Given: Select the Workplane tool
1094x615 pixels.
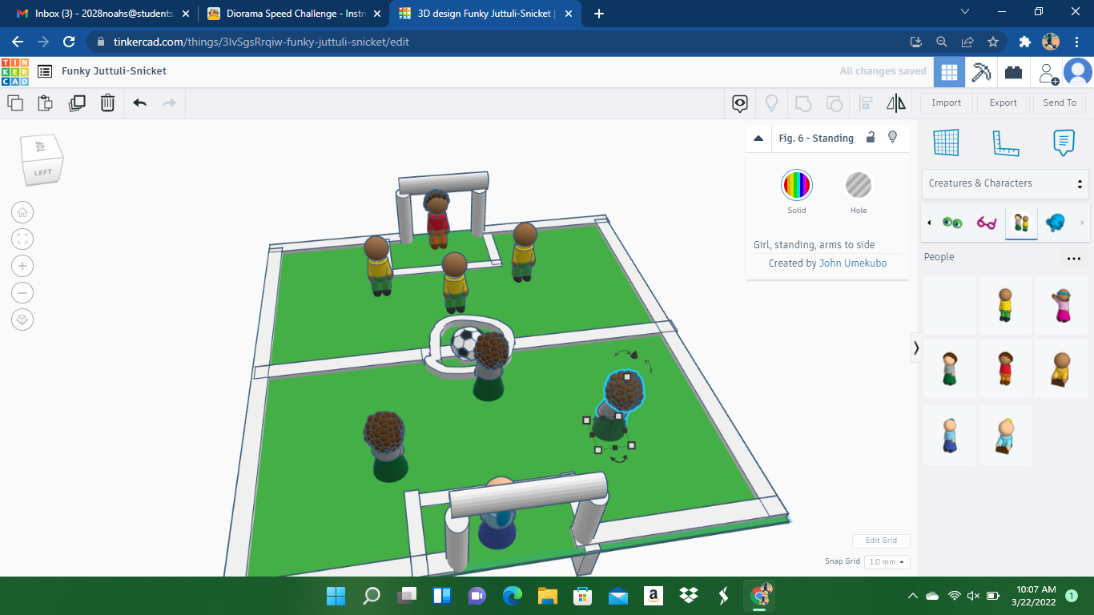Looking at the screenshot, I should [946, 143].
